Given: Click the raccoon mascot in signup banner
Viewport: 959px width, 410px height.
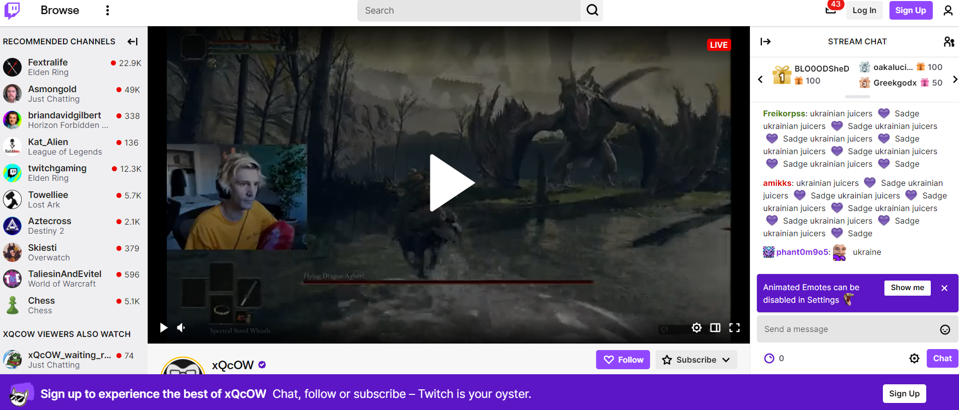Looking at the screenshot, I should click(x=20, y=394).
